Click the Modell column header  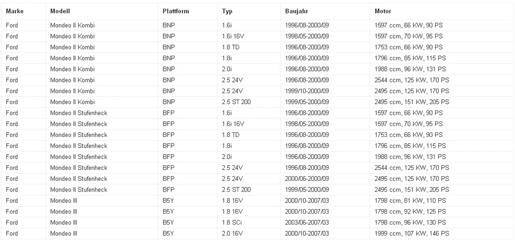tap(60, 11)
